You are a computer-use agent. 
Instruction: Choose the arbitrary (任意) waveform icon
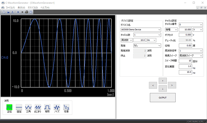(x=66, y=107)
